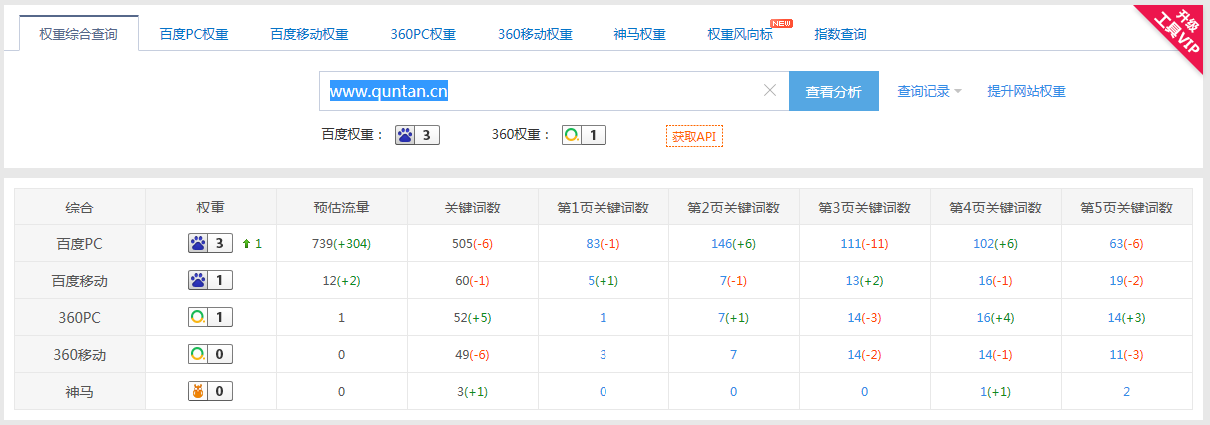Click the Baidu mobile row weight badge 1

click(211, 280)
